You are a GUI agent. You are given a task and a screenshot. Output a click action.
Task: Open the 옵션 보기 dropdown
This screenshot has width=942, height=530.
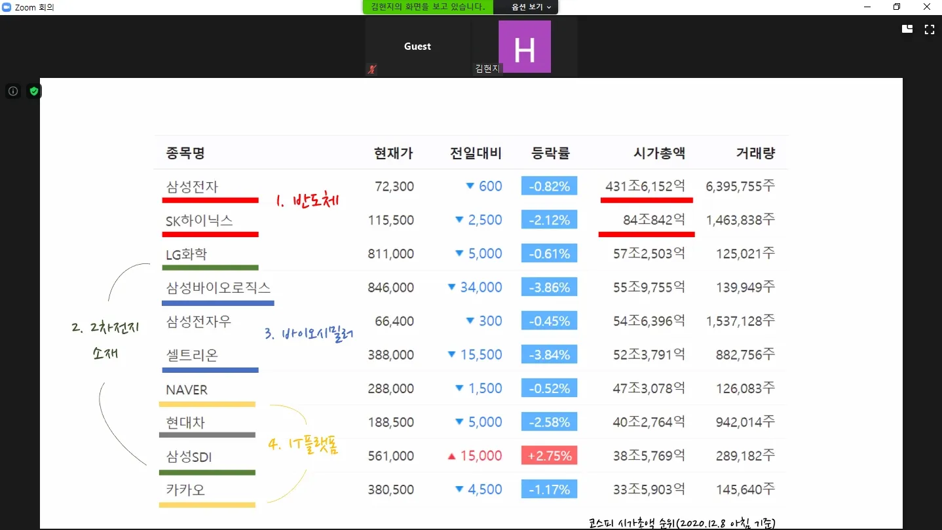(531, 7)
